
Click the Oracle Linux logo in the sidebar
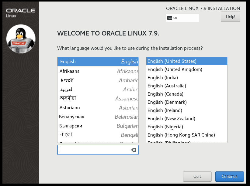click(x=20, y=12)
